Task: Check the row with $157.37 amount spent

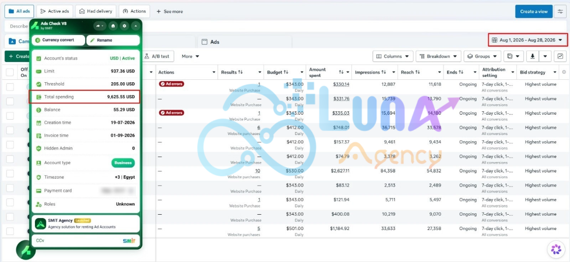Action: [x=10, y=145]
